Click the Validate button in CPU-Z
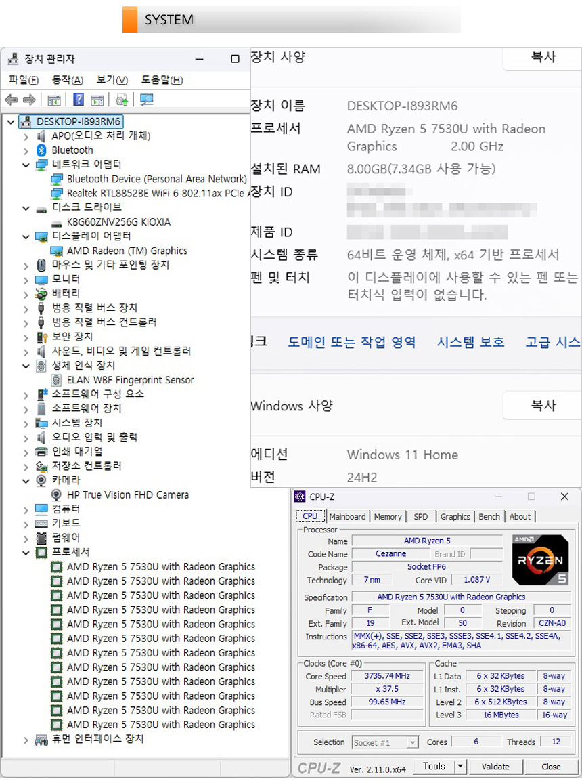The height and width of the screenshot is (781, 582). coord(495,767)
